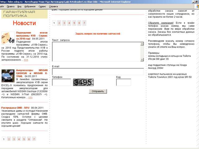Click the Гарантийная политика banner
The width and height of the screenshot is (199, 149).
25,14
